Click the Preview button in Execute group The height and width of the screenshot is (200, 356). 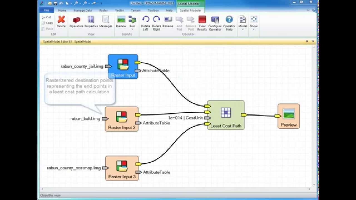click(x=121, y=22)
